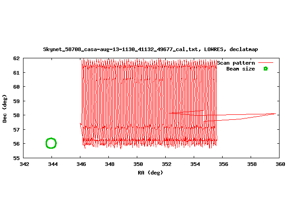Click the 59 tick label on Dec axis

(x=16, y=101)
